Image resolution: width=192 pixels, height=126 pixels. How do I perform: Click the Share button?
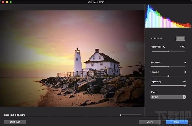[150, 122]
